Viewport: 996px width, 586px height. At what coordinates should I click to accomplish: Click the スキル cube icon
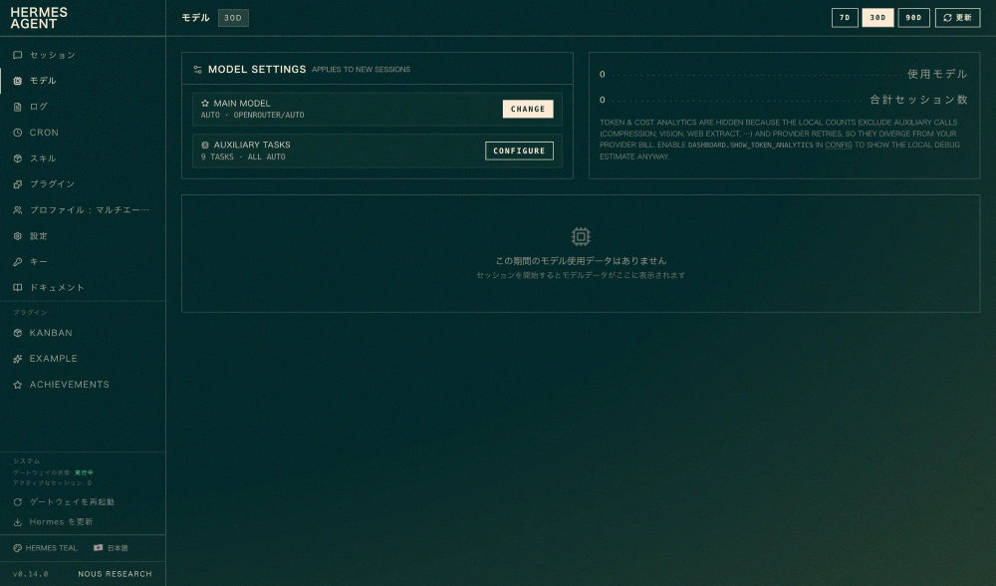pos(18,158)
